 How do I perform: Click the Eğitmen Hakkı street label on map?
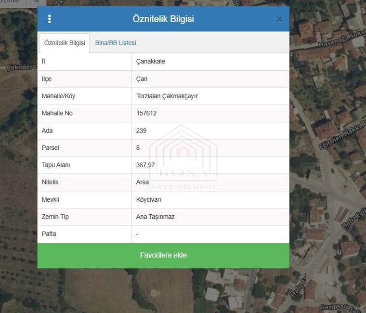342,135
